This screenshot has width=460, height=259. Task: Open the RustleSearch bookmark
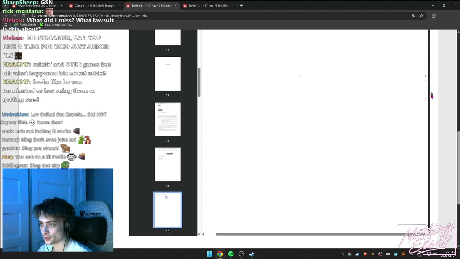25,25
